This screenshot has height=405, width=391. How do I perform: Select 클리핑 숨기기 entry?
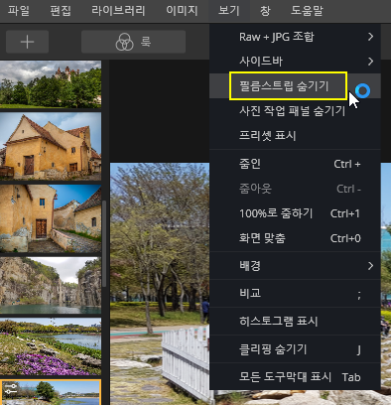click(295, 349)
